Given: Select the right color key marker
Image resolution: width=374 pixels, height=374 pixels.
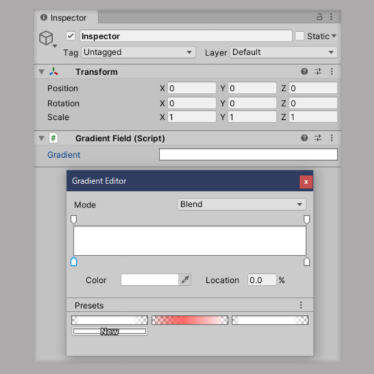Looking at the screenshot, I should 307,261.
